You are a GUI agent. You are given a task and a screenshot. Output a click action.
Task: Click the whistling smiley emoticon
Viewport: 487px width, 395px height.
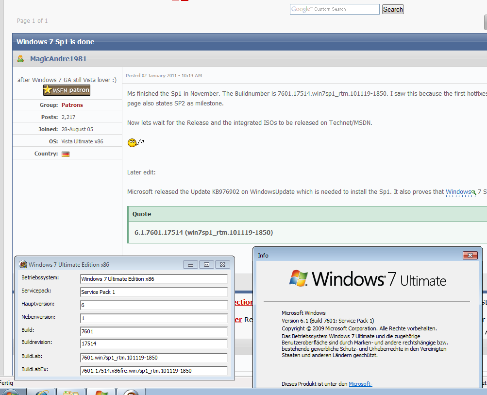point(135,142)
